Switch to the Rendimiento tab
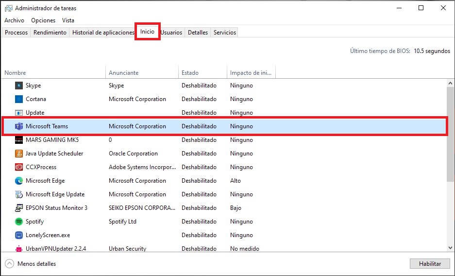 (x=50, y=33)
